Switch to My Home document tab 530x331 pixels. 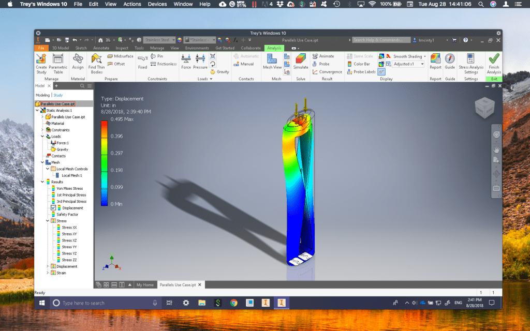[x=145, y=285]
